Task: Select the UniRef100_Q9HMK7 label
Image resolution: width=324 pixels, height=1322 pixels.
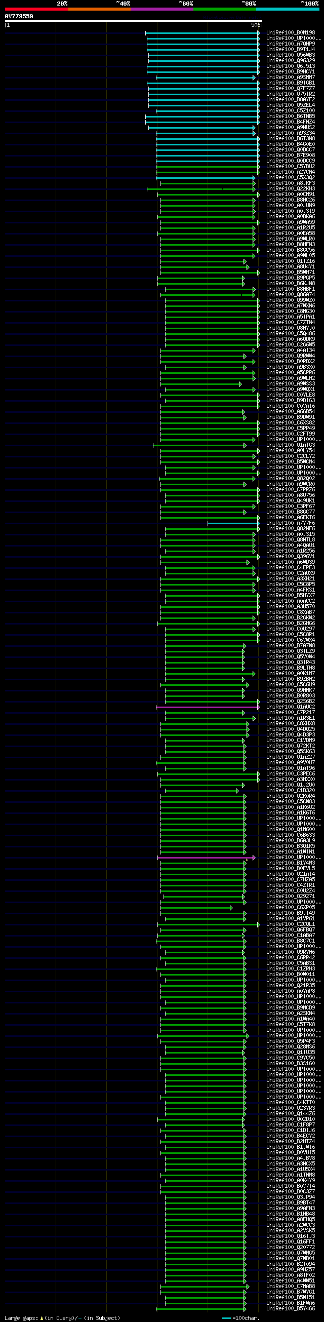Action: [291, 690]
